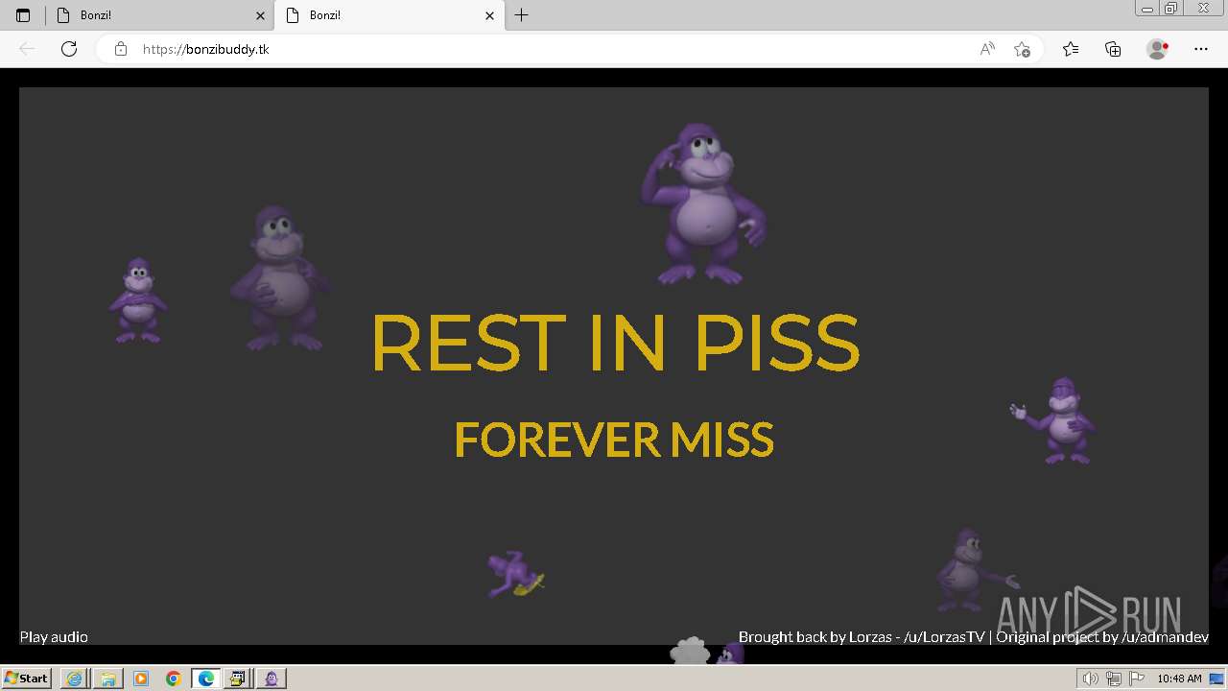Restore down the browser window

(x=1171, y=8)
